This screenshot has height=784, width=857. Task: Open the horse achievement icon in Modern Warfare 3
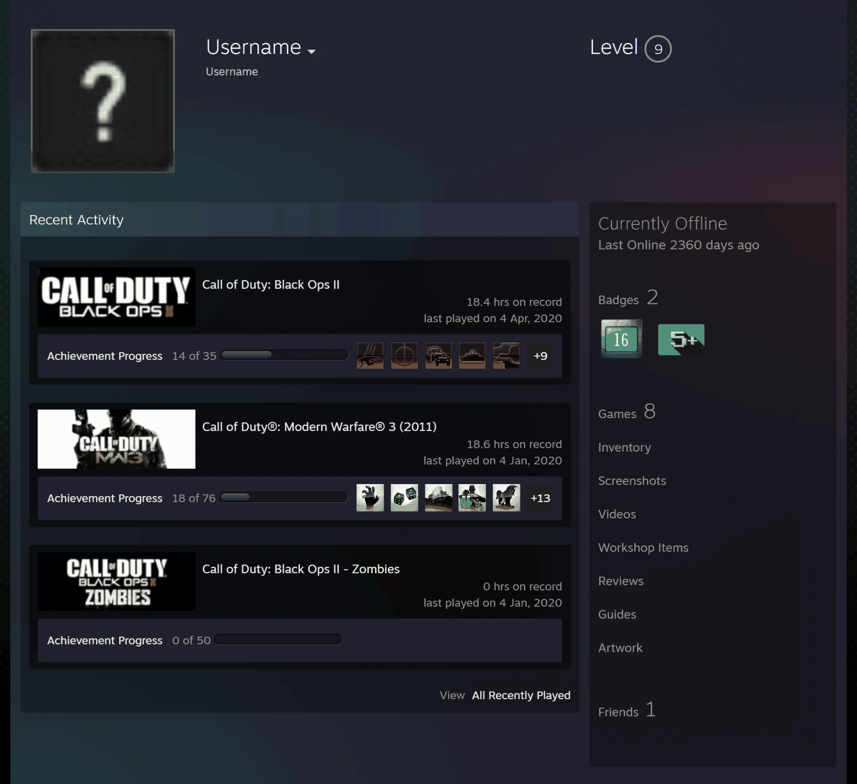[x=506, y=498]
